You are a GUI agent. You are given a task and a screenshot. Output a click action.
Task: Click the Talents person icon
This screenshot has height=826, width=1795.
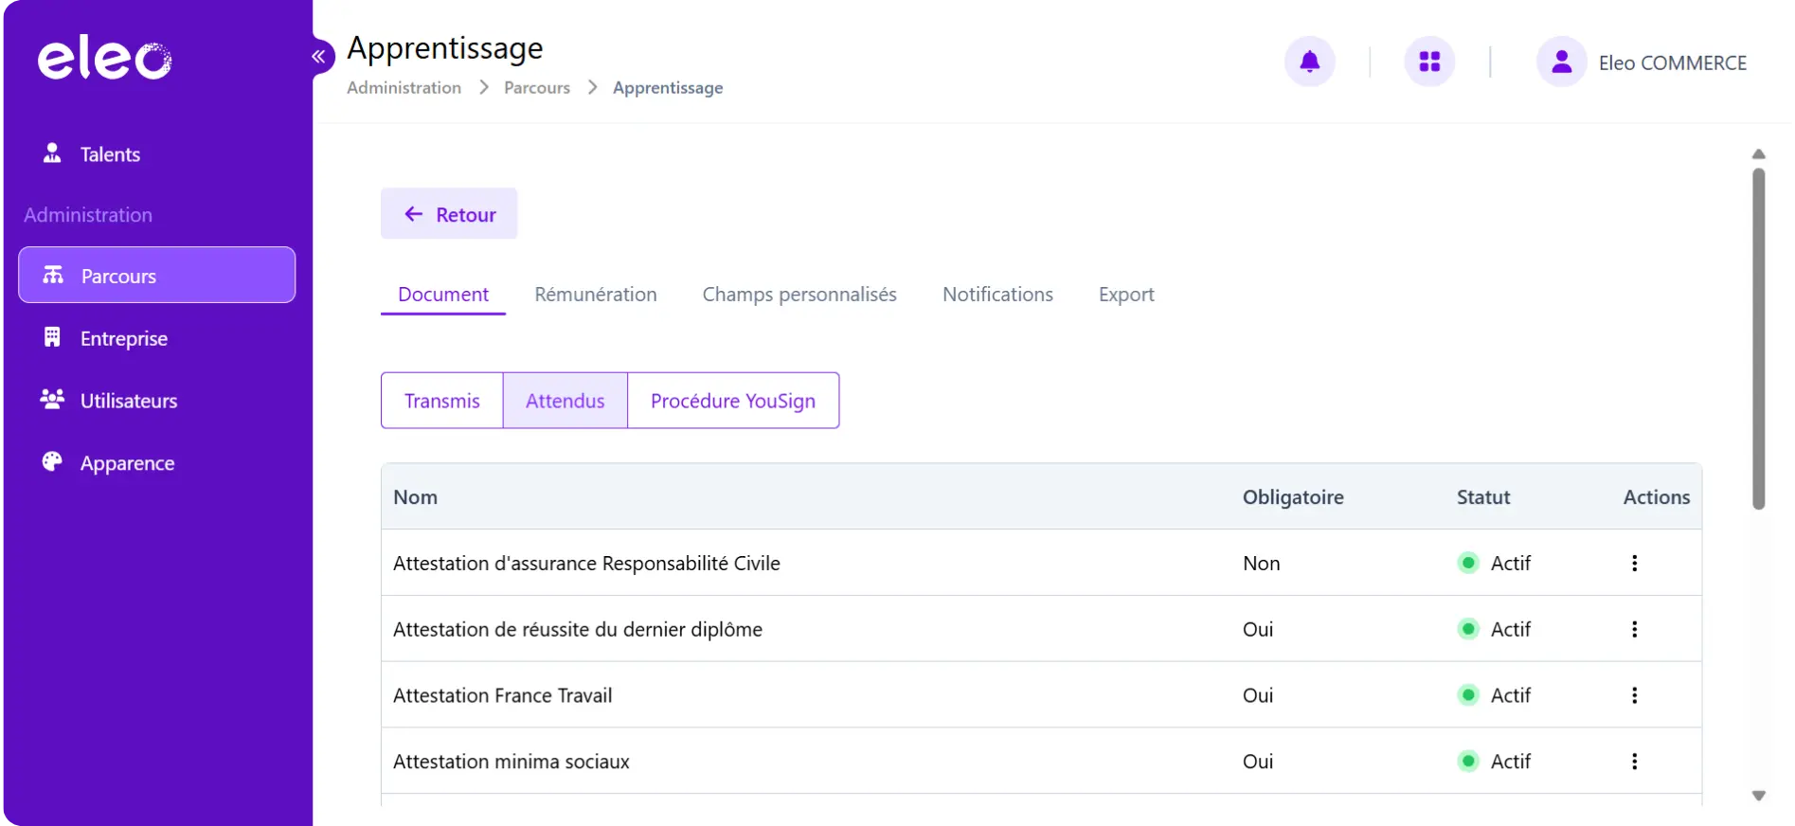coord(52,153)
